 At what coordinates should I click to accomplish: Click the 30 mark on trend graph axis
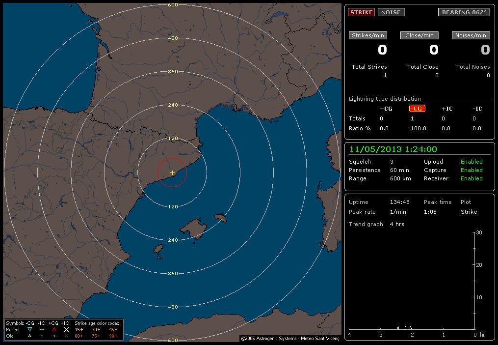coord(479,232)
